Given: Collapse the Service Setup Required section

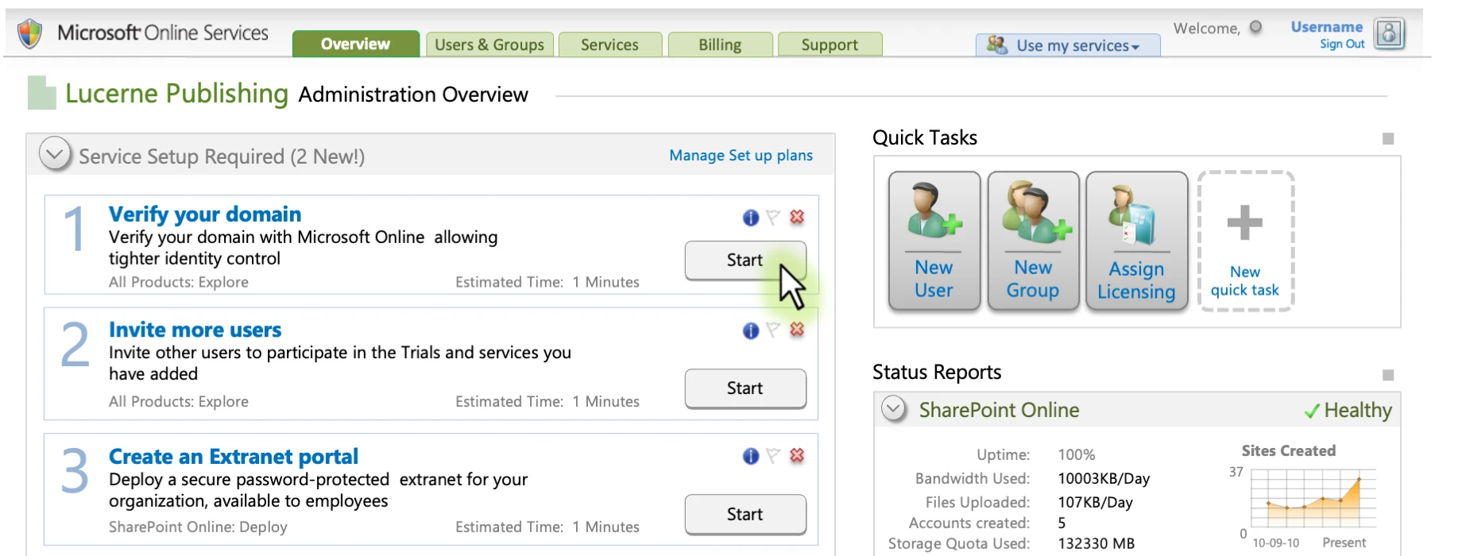Looking at the screenshot, I should tap(55, 154).
